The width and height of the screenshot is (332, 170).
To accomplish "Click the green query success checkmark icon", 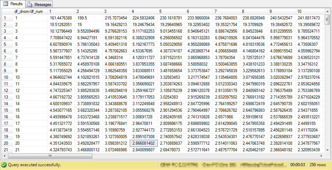I will click(3, 164).
